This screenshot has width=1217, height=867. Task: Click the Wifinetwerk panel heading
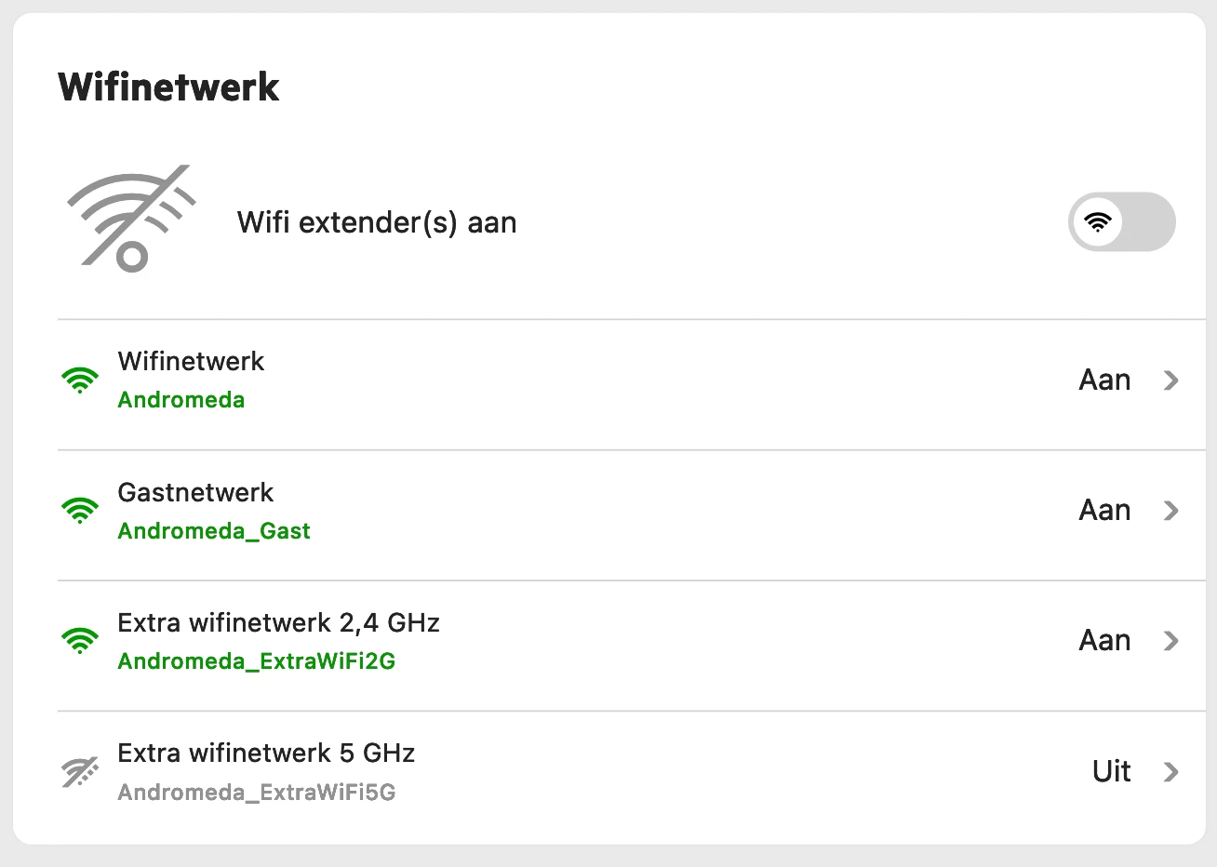coord(168,87)
